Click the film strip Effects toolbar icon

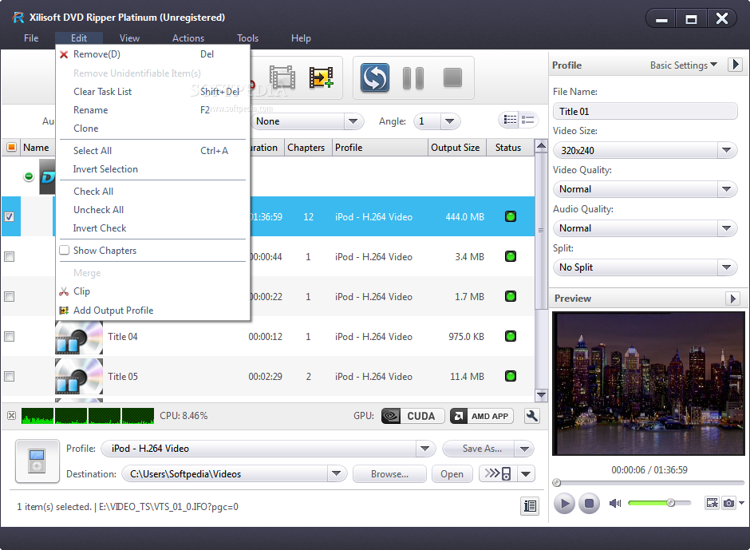coord(282,77)
